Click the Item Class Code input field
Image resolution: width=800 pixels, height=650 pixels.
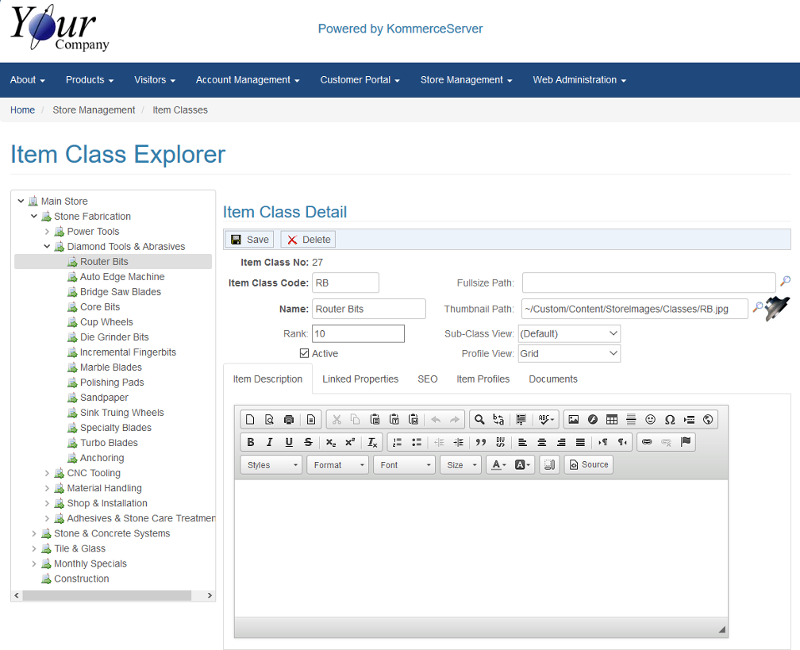click(x=344, y=283)
